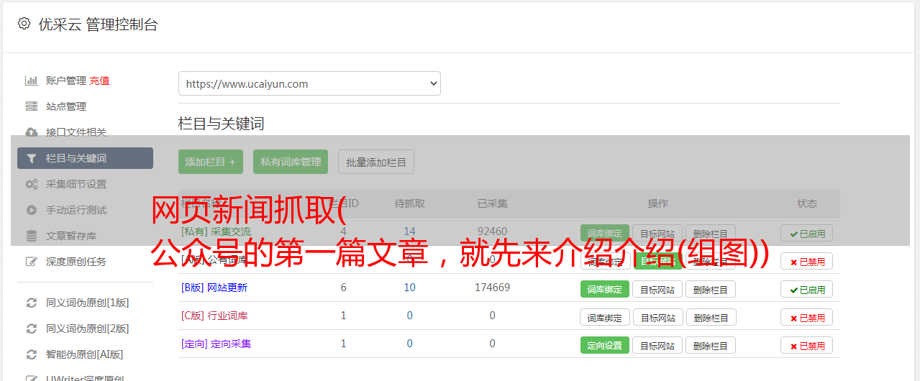Toggle 已启用 status for the 采集交流 row
The height and width of the screenshot is (381, 920).
pos(807,233)
